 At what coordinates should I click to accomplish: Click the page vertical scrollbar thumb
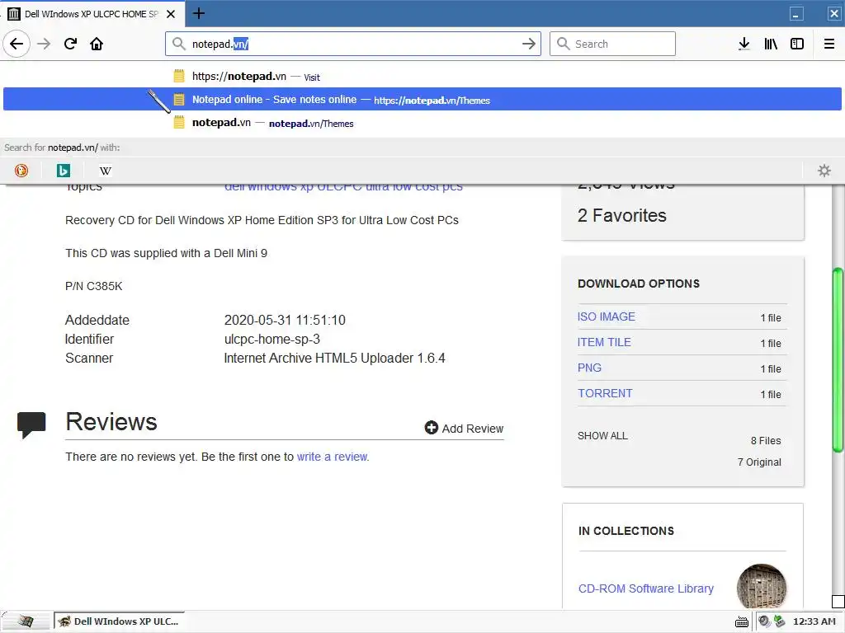[838, 359]
